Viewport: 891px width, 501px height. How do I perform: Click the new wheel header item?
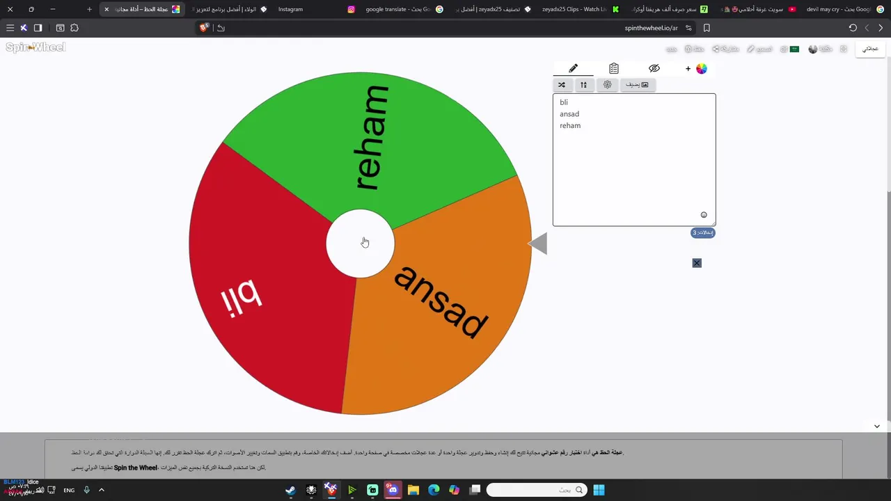(x=672, y=49)
